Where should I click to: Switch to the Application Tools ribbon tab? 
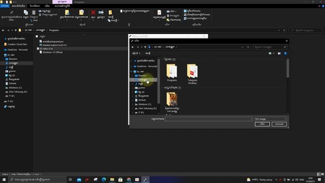pyautogui.click(x=62, y=6)
